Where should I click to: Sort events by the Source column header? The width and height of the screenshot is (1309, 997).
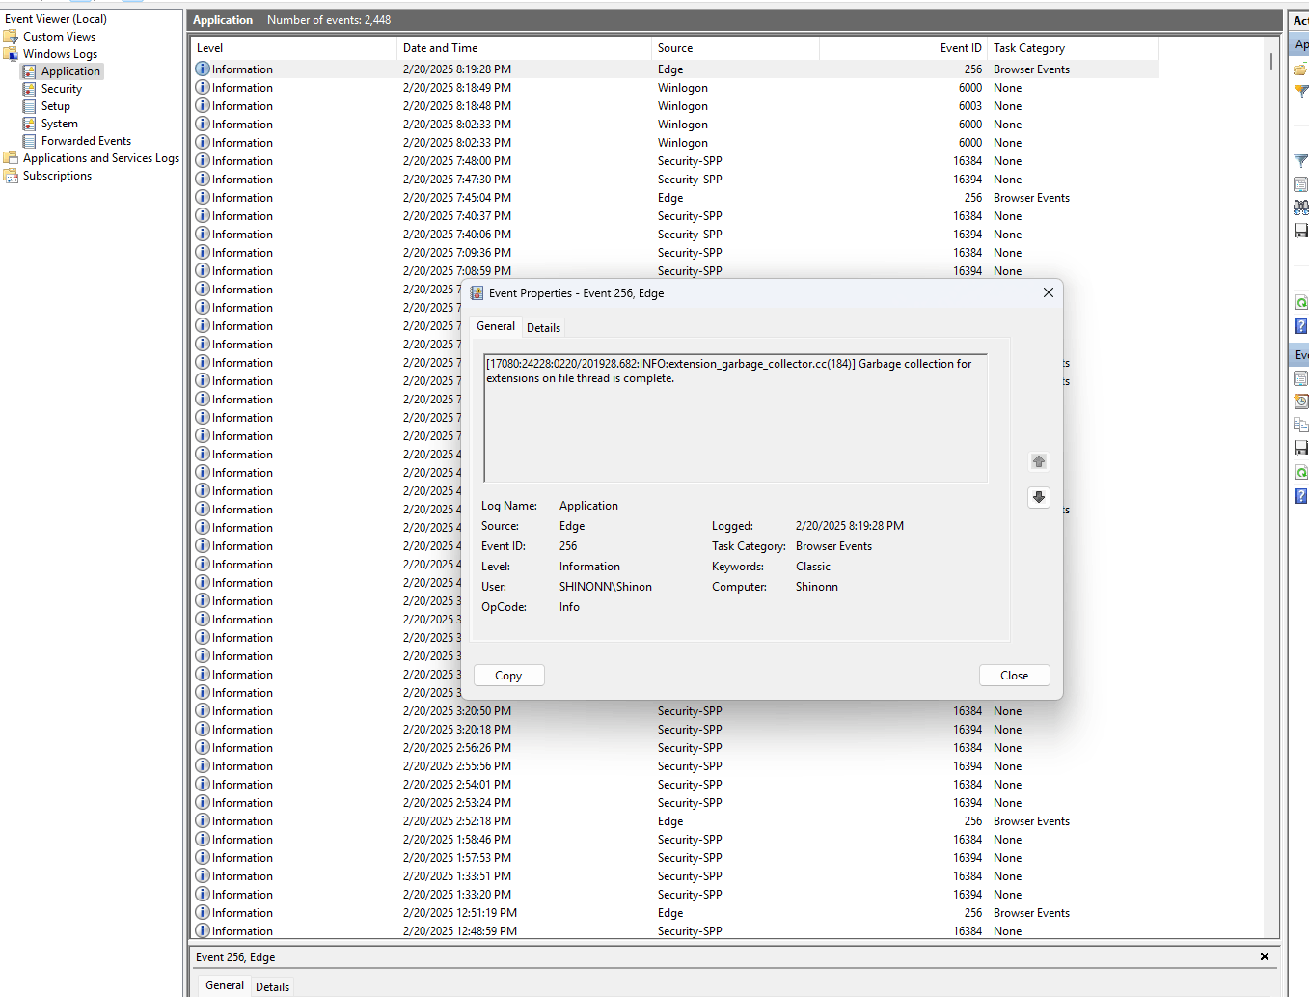(735, 48)
